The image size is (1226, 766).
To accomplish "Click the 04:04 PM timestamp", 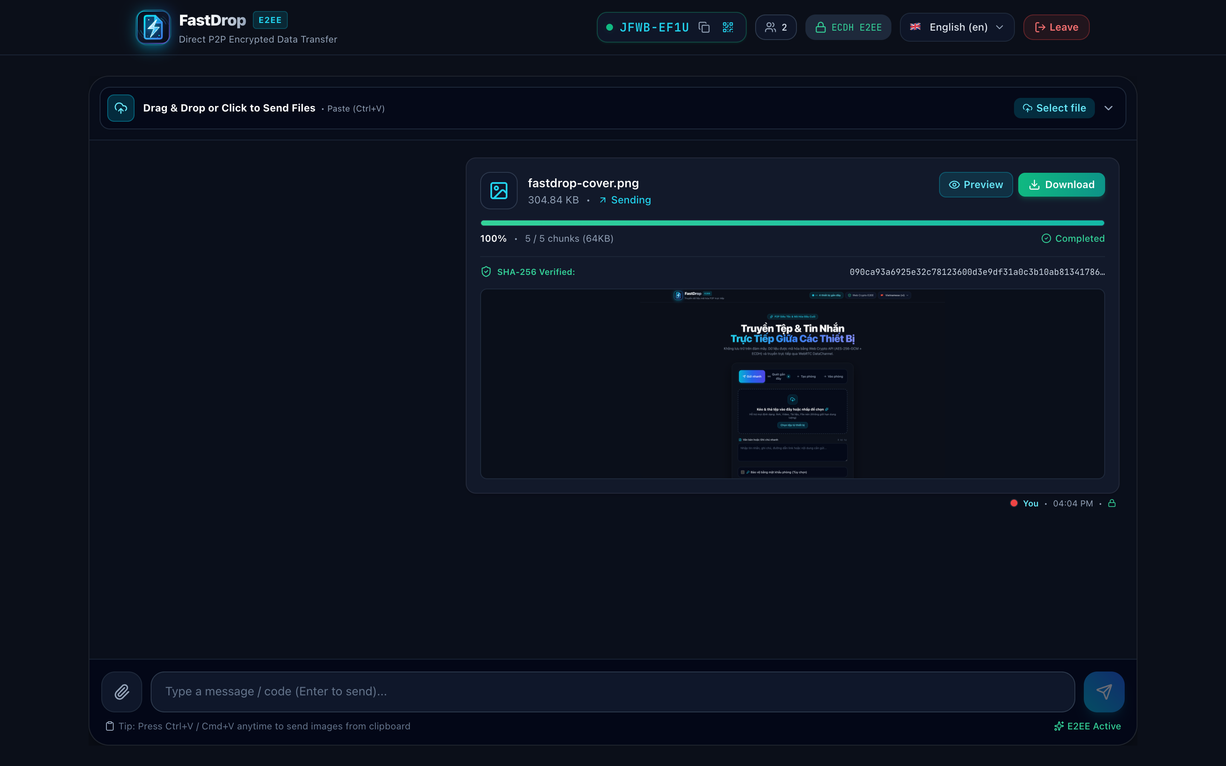I will point(1072,503).
